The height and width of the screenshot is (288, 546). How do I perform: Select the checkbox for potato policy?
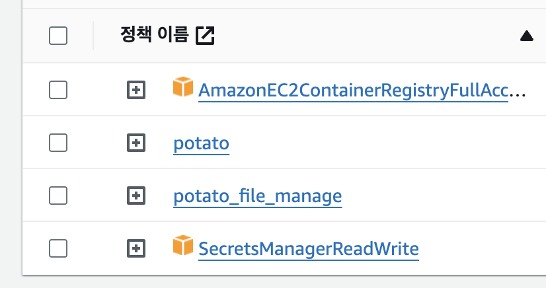(58, 142)
